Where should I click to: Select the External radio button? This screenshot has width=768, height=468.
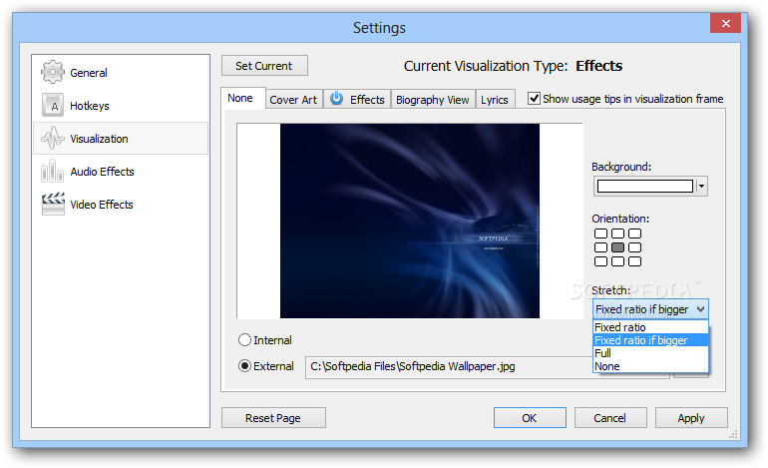tap(244, 366)
